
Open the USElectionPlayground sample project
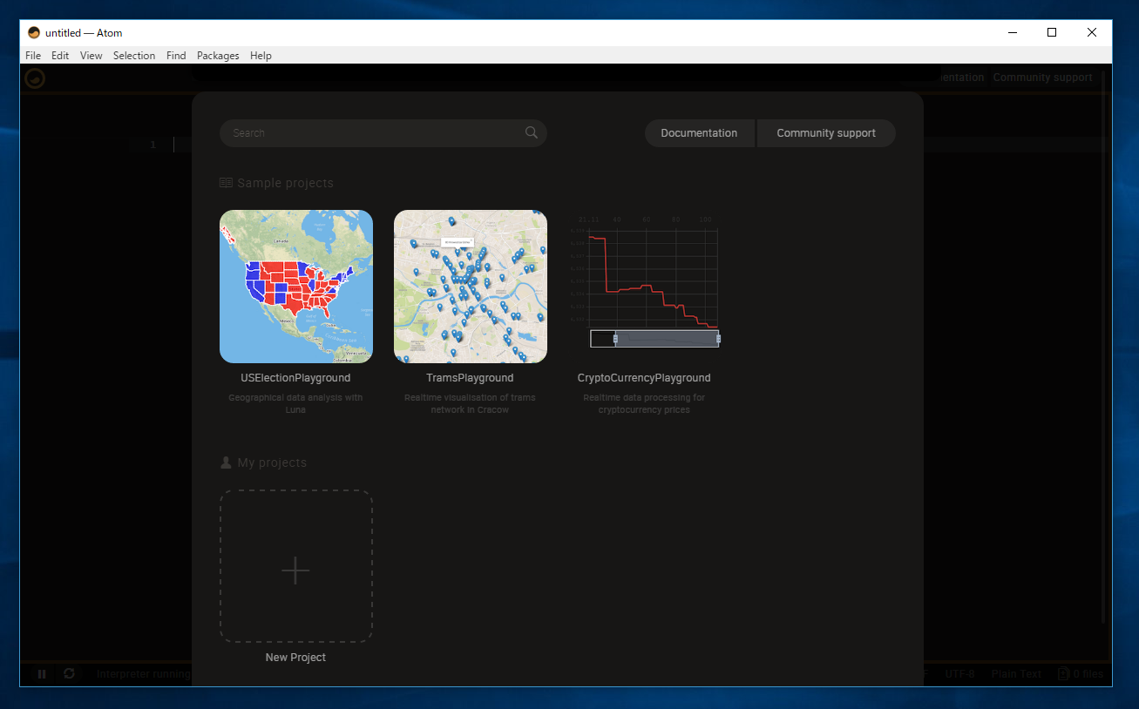[295, 286]
